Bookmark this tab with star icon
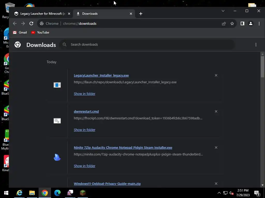This screenshot has height=198, width=265. click(232, 23)
